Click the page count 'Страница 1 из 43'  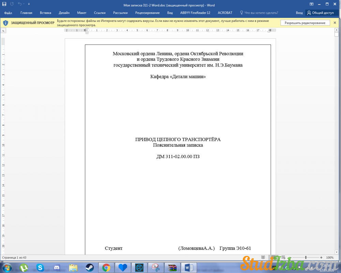tap(14, 257)
